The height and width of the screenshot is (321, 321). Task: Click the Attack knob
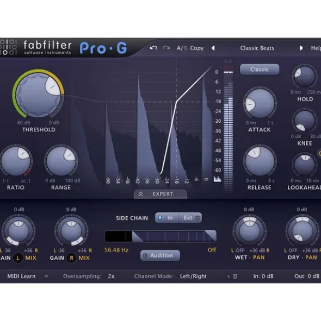point(260,104)
